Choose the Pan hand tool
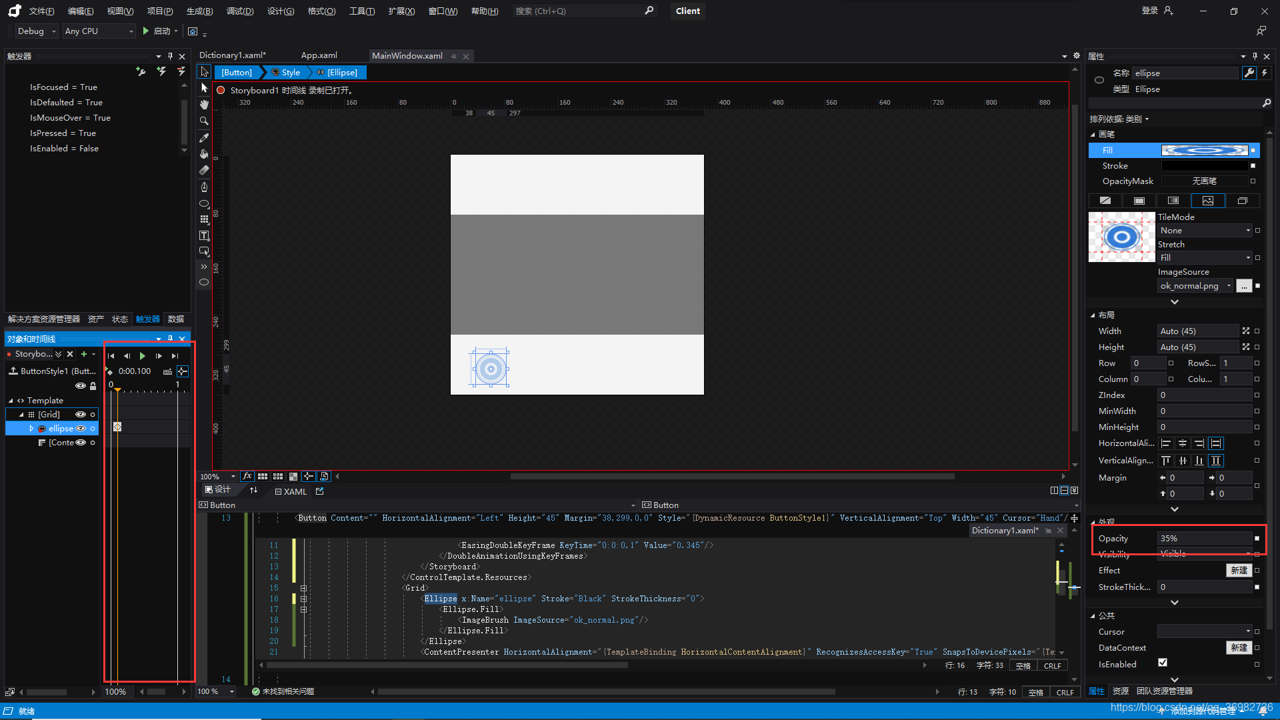Viewport: 1280px width, 720px height. tap(204, 104)
